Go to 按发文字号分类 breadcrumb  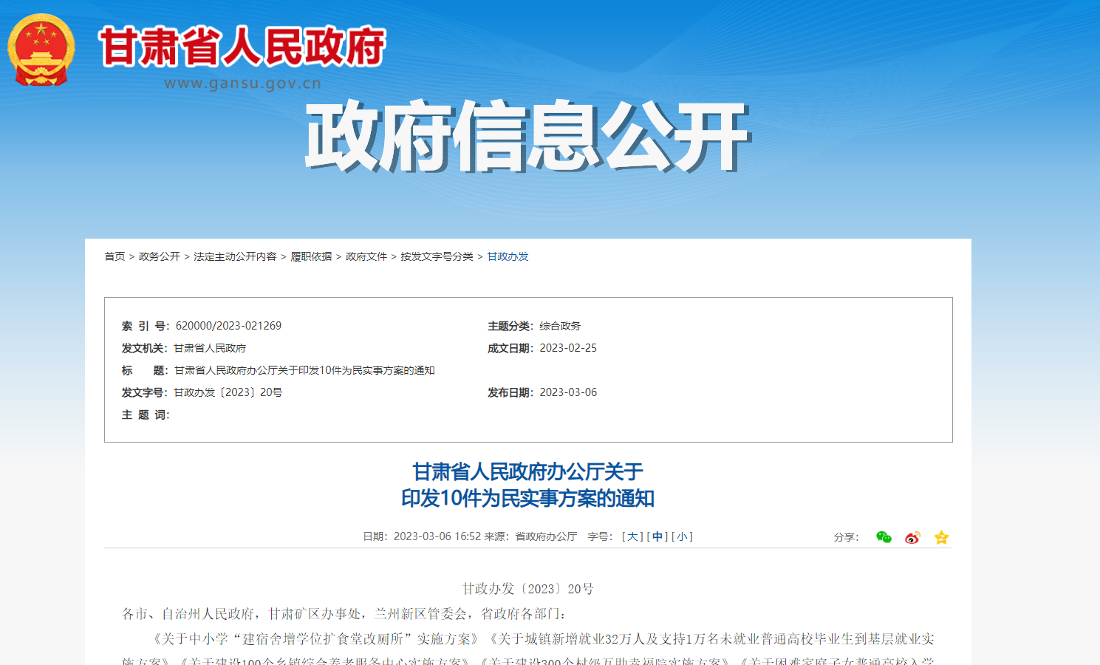(437, 256)
